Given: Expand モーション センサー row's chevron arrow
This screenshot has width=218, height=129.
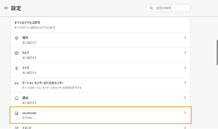Looking at the screenshot, I should pos(185,83).
